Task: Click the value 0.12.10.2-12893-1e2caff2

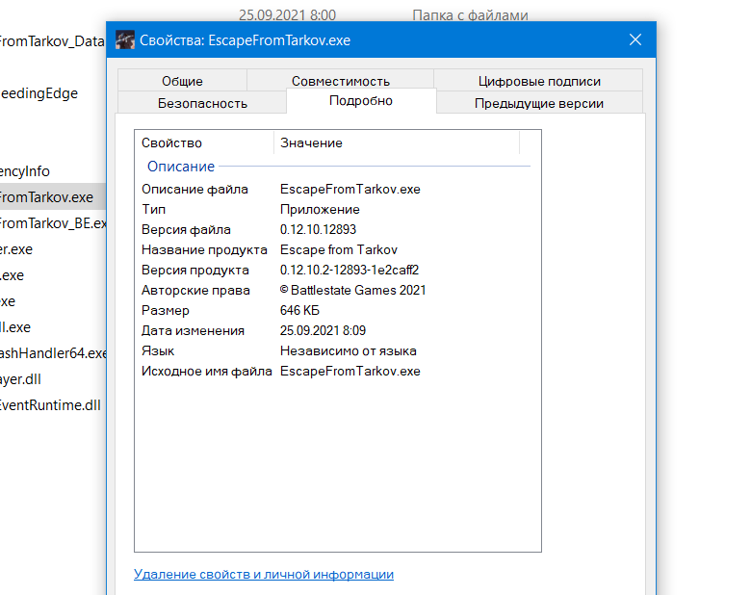Action: pyautogui.click(x=350, y=271)
